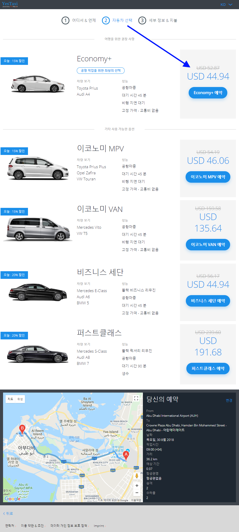Switch map to 지도 view
This screenshot has width=239, height=532.
pyautogui.click(x=10, y=399)
